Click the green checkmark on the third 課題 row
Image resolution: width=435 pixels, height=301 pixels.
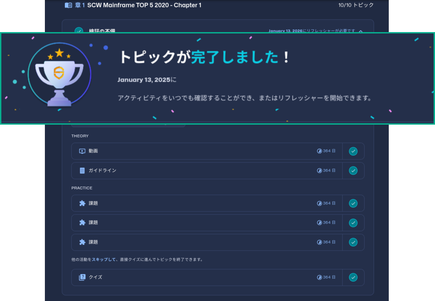tap(353, 242)
